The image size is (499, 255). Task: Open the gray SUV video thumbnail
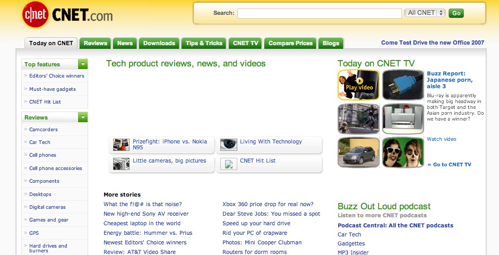(x=359, y=152)
